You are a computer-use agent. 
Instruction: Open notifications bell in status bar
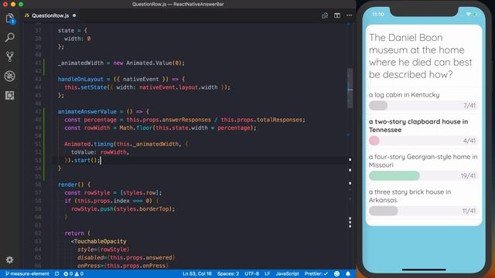coord(348,273)
